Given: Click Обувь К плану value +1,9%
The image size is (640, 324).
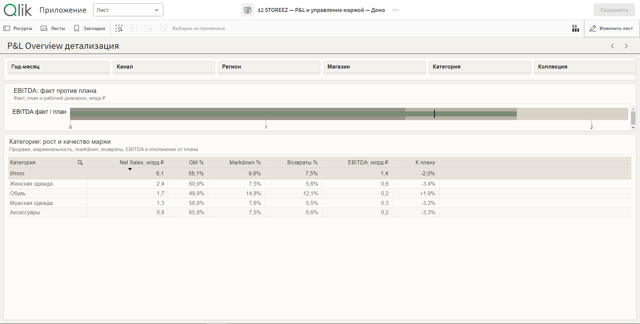Looking at the screenshot, I should tap(427, 193).
